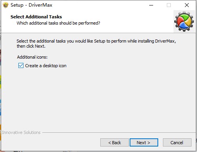
Task: Click the 'Create a desktop icon' label text
Action: click(x=46, y=66)
